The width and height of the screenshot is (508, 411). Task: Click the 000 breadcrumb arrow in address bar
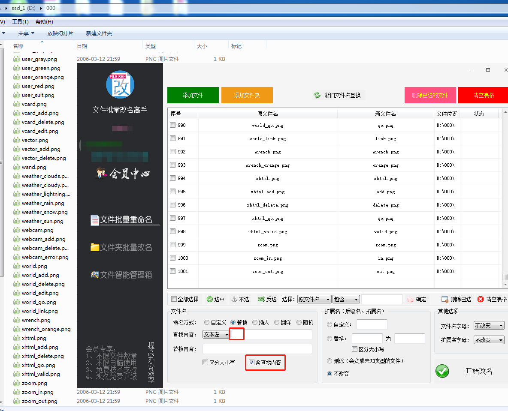point(41,8)
